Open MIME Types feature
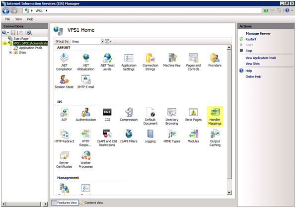This screenshot has height=208, width=296. tap(172, 136)
